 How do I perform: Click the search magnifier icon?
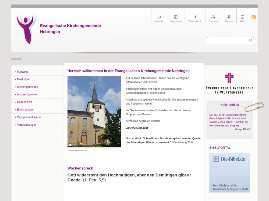[251, 40]
